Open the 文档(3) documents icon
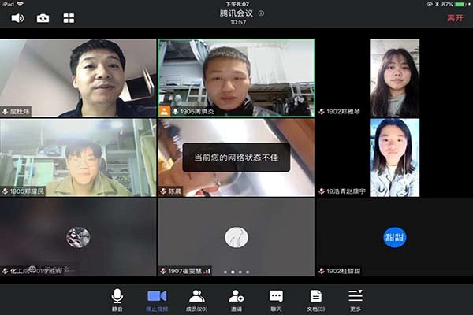Screen dimensions: 473x315 [x=316, y=298]
